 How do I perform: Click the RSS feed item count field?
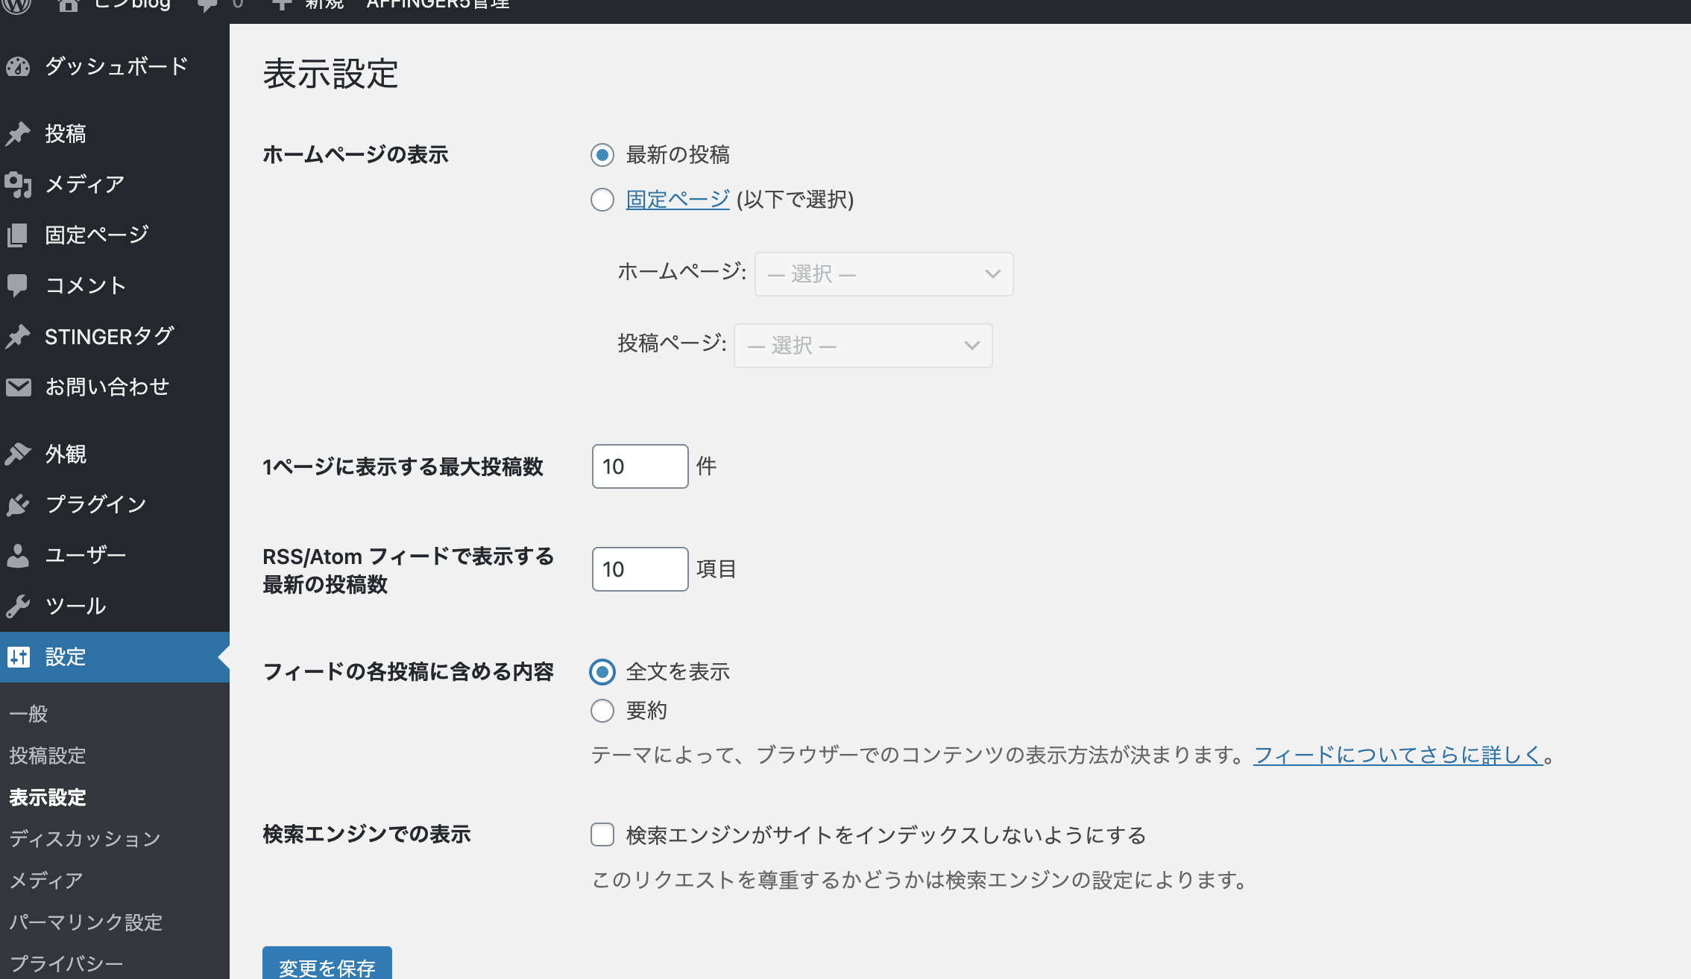(x=640, y=569)
